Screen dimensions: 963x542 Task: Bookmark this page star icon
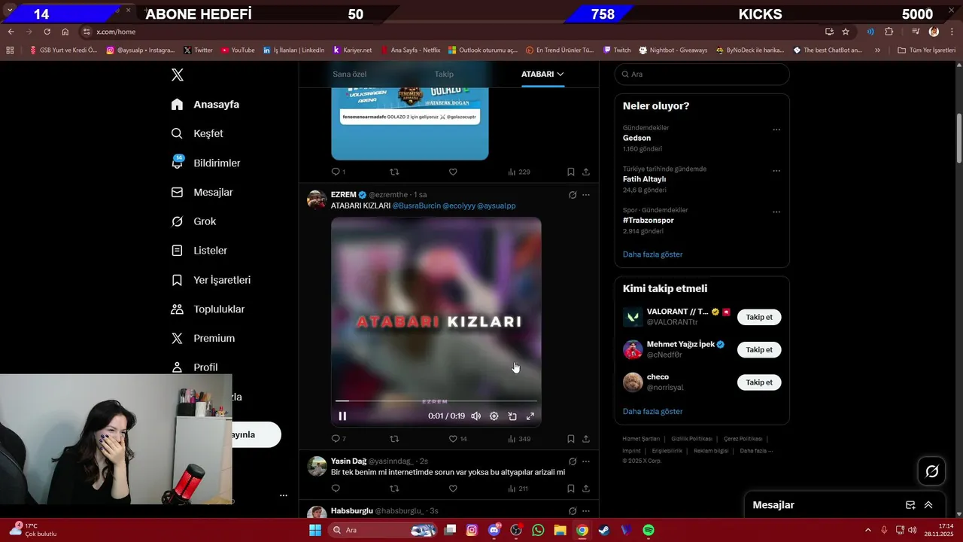tap(846, 32)
